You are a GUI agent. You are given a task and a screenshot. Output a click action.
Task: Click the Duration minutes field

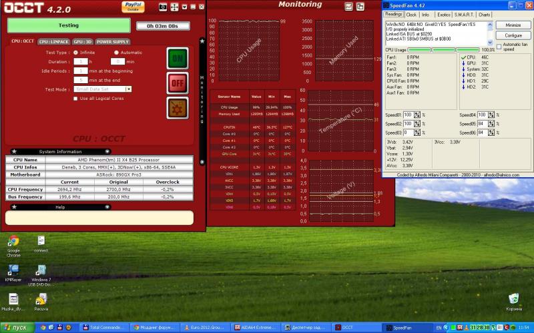click(118, 62)
